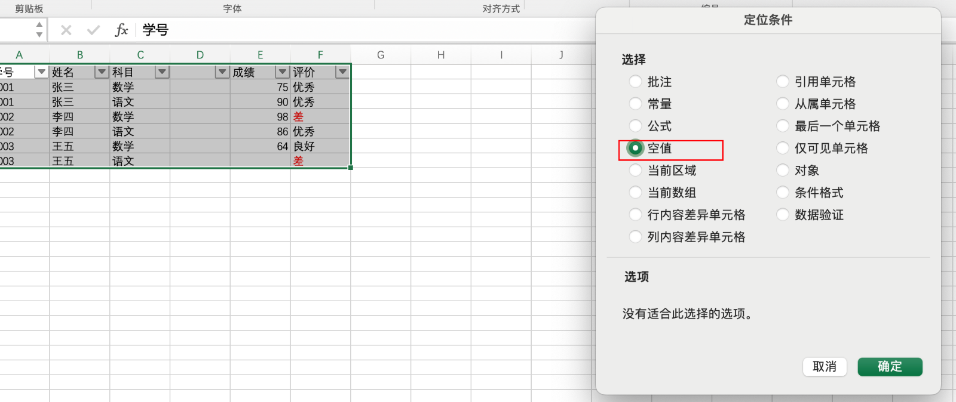Open the 姓名 column filter dropdown
Viewport: 956px width, 402px height.
102,72
